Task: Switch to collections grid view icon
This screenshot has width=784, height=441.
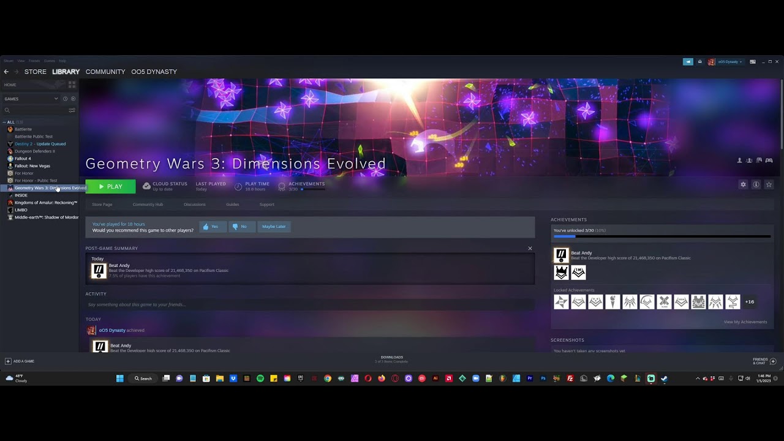Action: tap(72, 85)
